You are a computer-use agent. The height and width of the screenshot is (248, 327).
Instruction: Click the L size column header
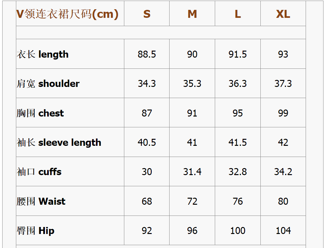(x=238, y=14)
